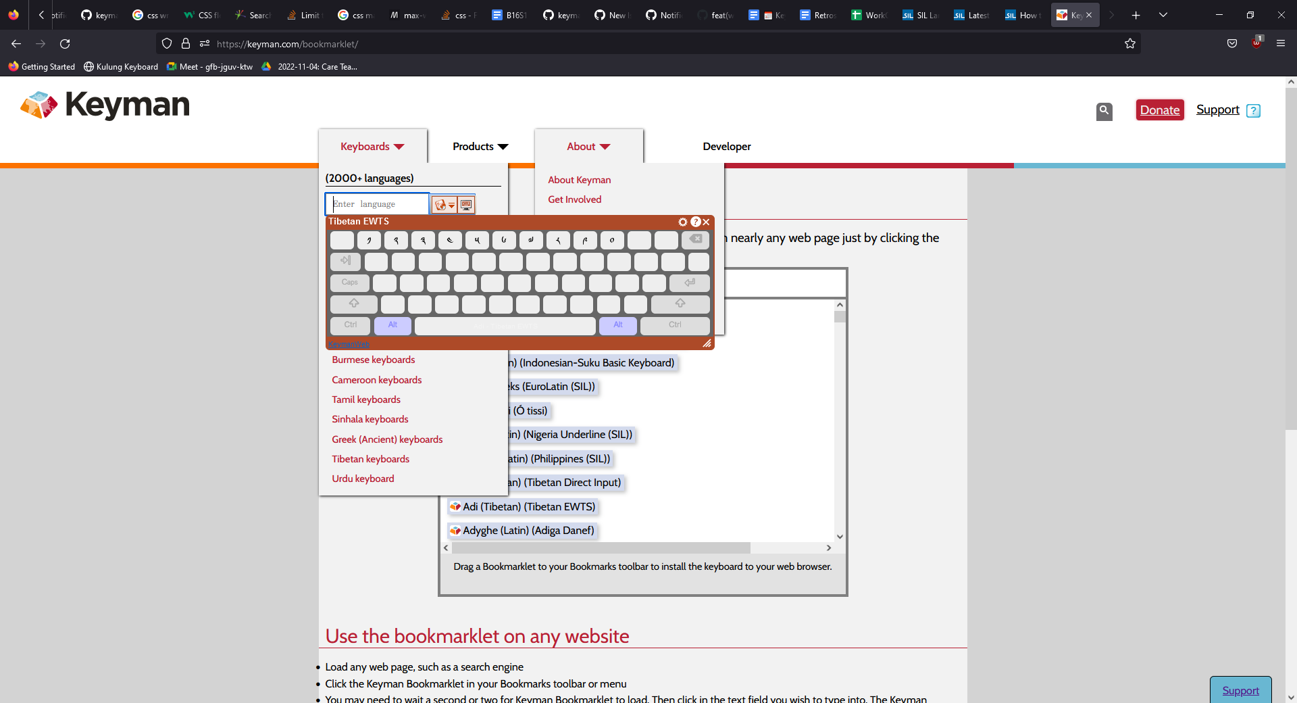
Task: Close the active Keyman browser tab
Action: [1089, 15]
